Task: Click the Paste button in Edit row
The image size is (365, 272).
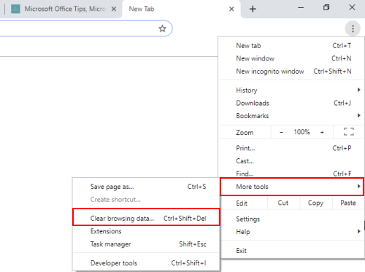Action: coord(348,203)
